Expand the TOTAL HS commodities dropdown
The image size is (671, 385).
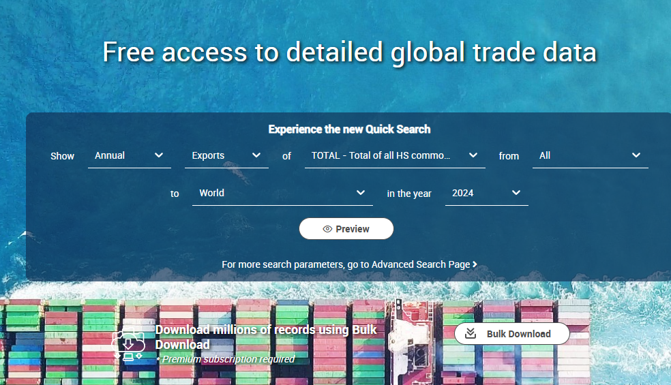394,156
